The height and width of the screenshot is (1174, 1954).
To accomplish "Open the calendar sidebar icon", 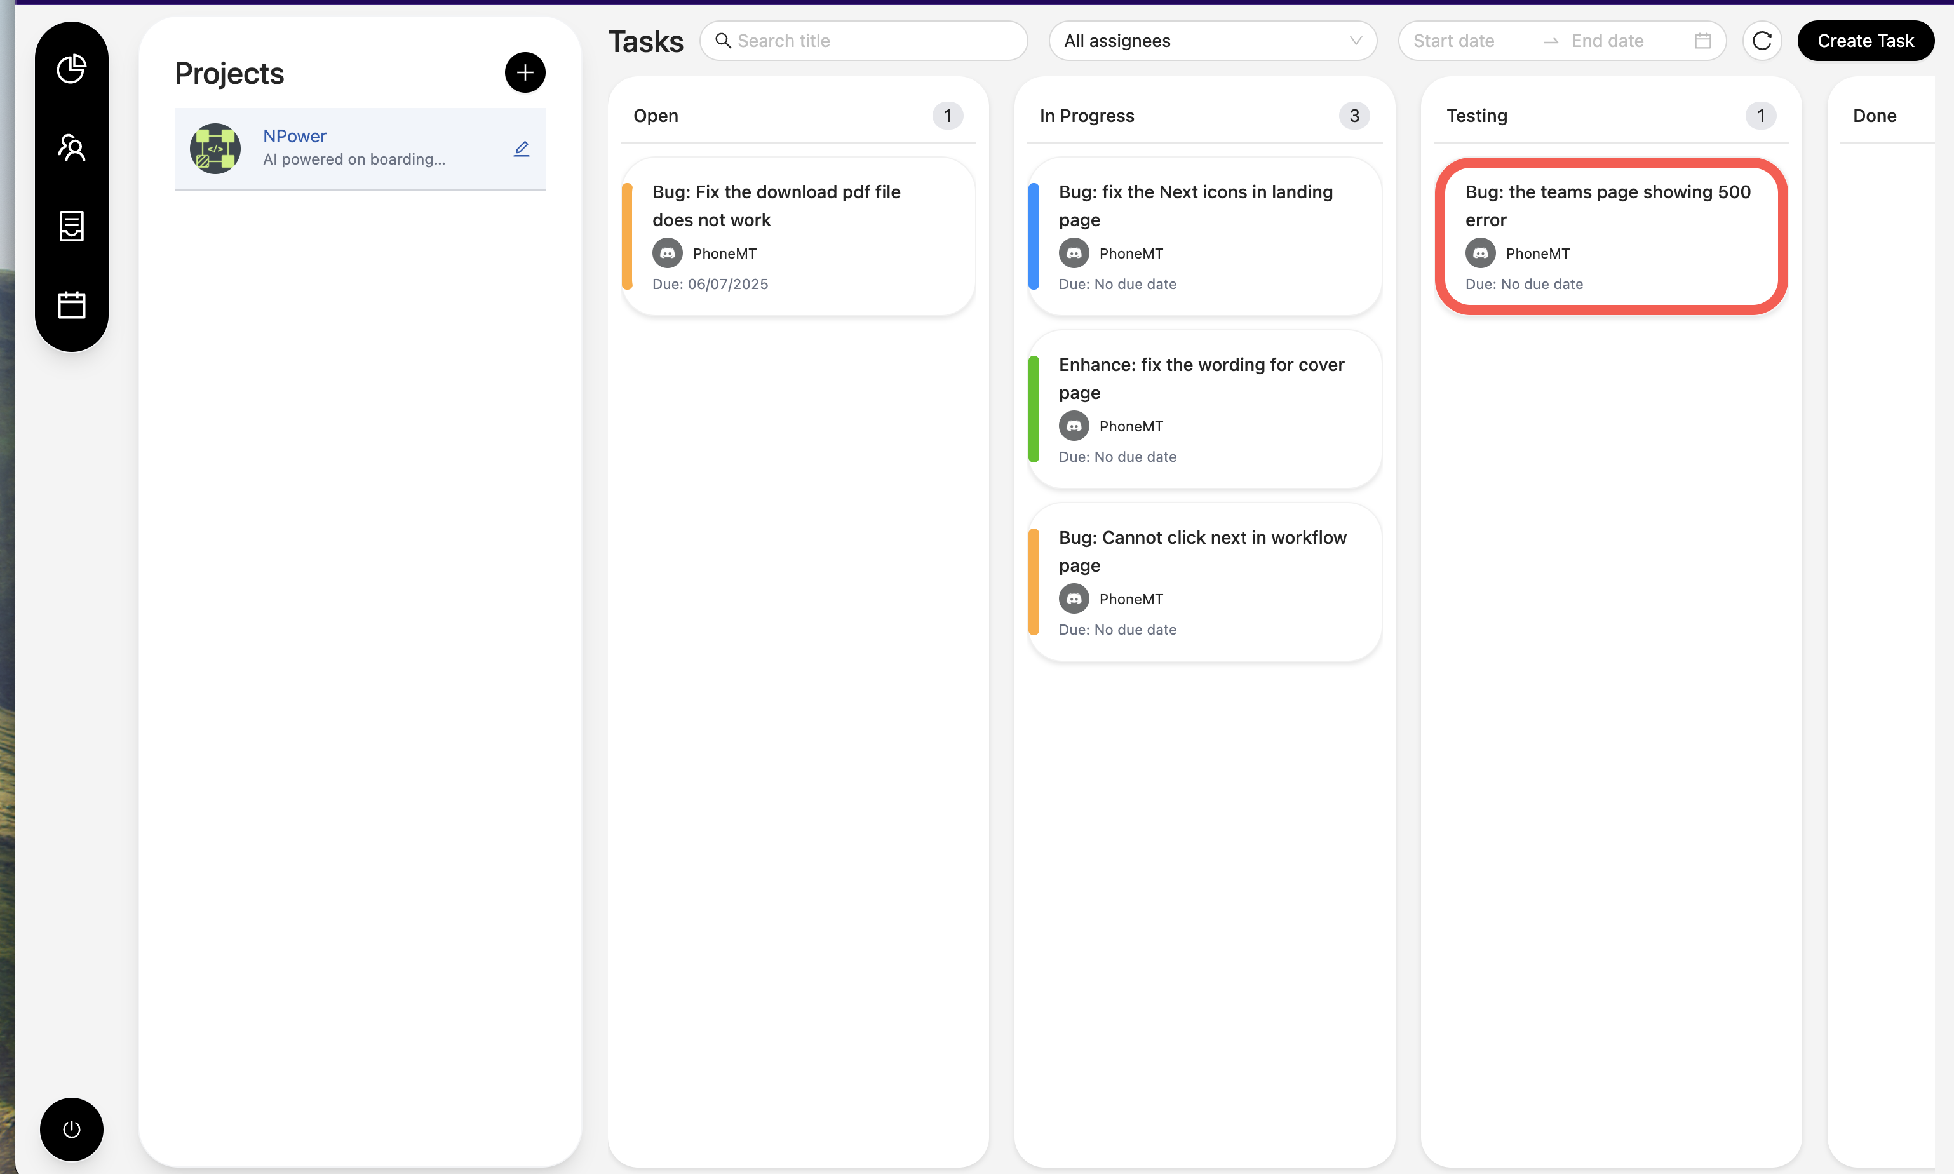I will [71, 304].
